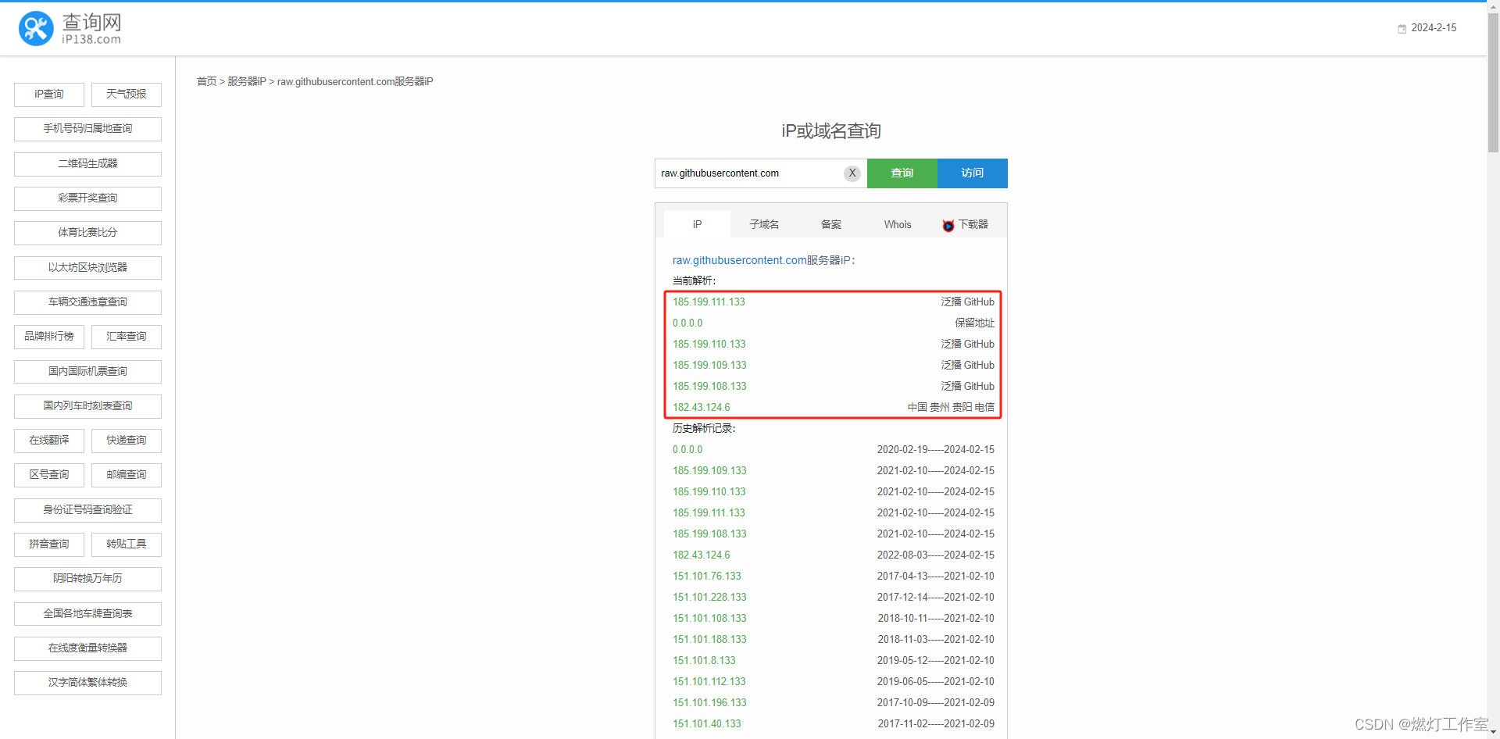Open 二维码生成器 tool
Image resolution: width=1500 pixels, height=739 pixels.
(87, 164)
